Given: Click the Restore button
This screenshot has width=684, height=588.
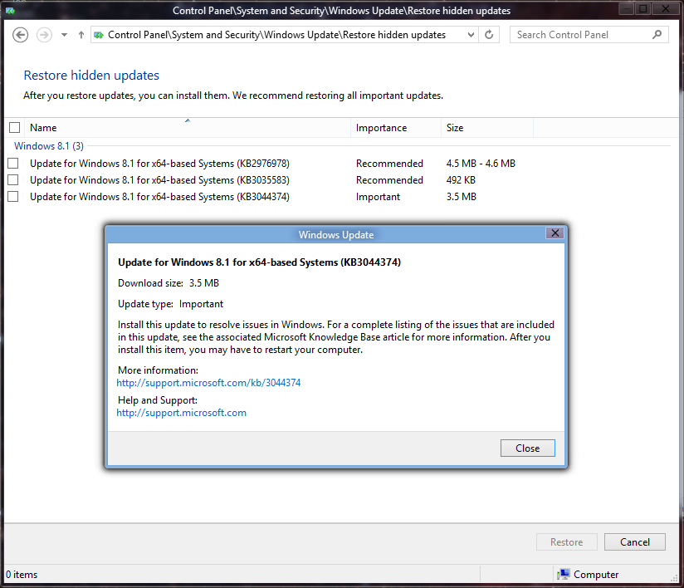Looking at the screenshot, I should pyautogui.click(x=567, y=542).
